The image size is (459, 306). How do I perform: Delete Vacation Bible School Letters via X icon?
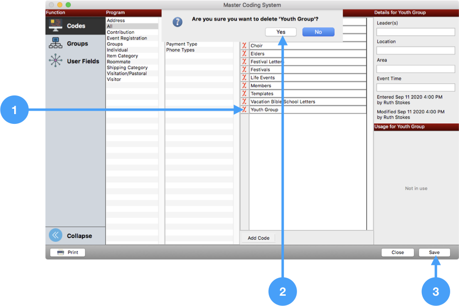tap(244, 102)
